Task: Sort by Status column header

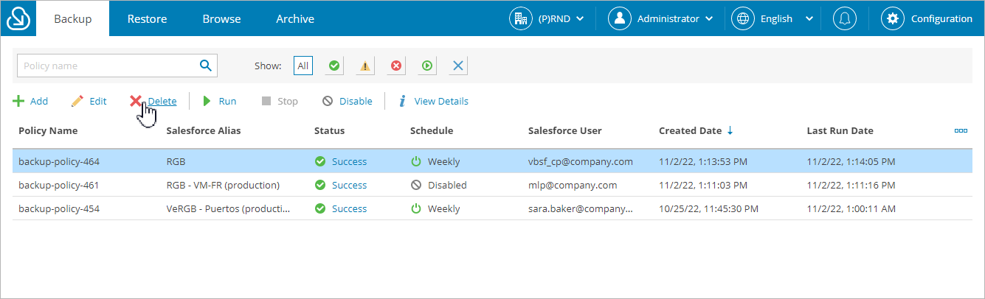Action: pos(329,130)
